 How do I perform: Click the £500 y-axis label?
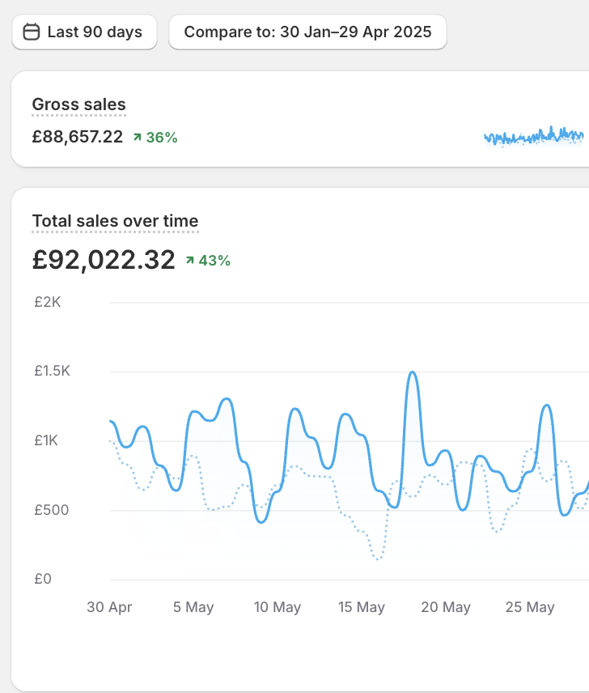(x=53, y=510)
